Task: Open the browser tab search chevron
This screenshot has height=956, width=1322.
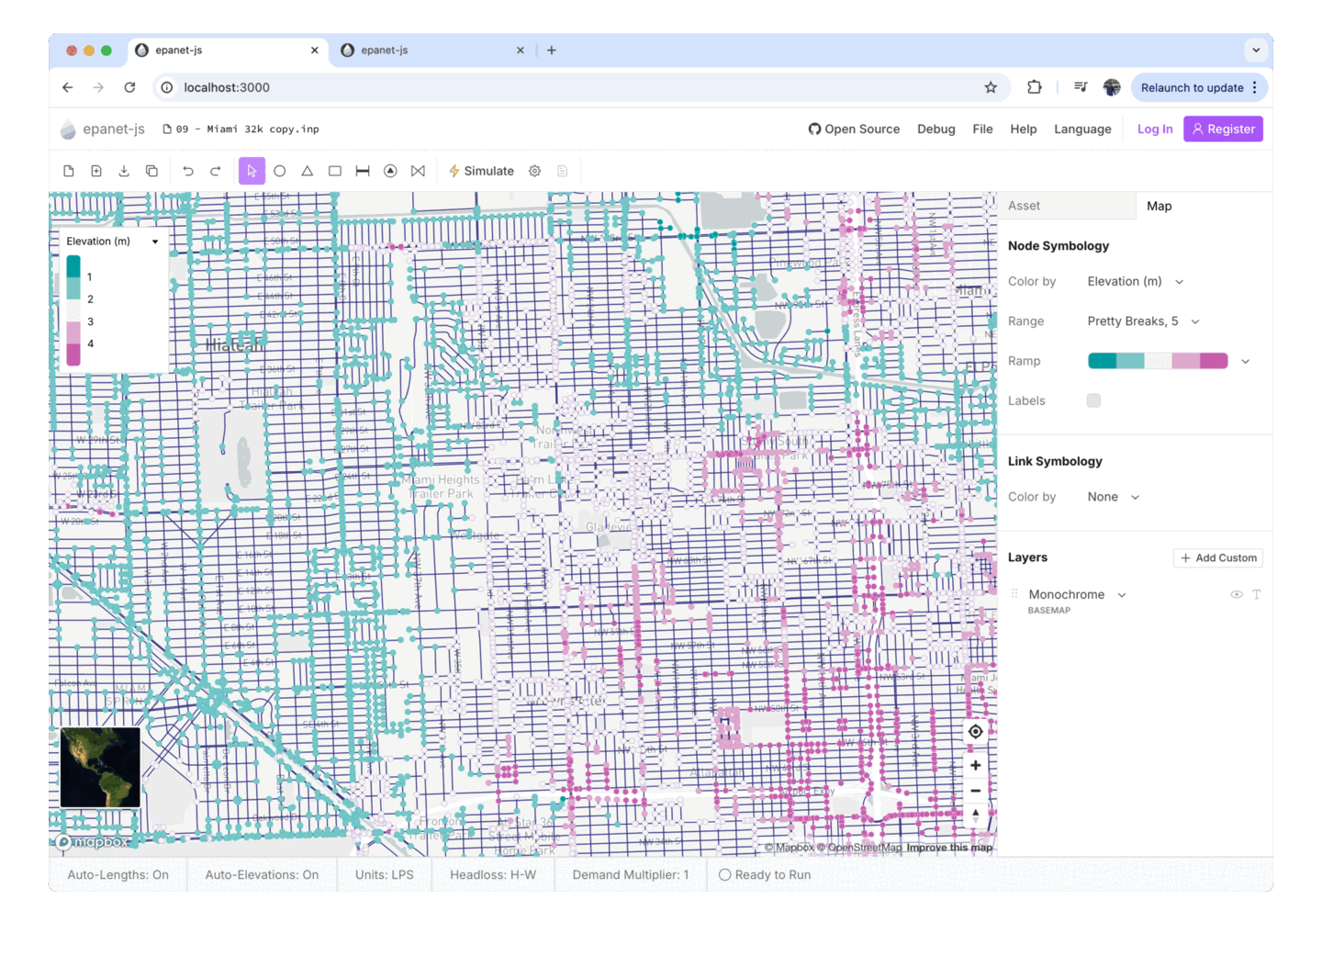Action: pyautogui.click(x=1256, y=51)
